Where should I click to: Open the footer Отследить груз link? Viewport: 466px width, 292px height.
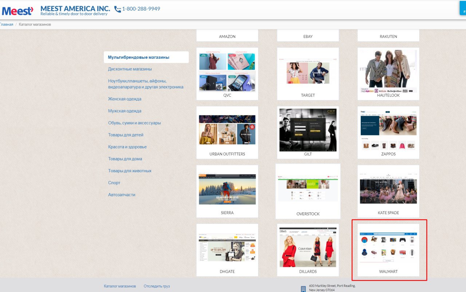[x=157, y=286]
